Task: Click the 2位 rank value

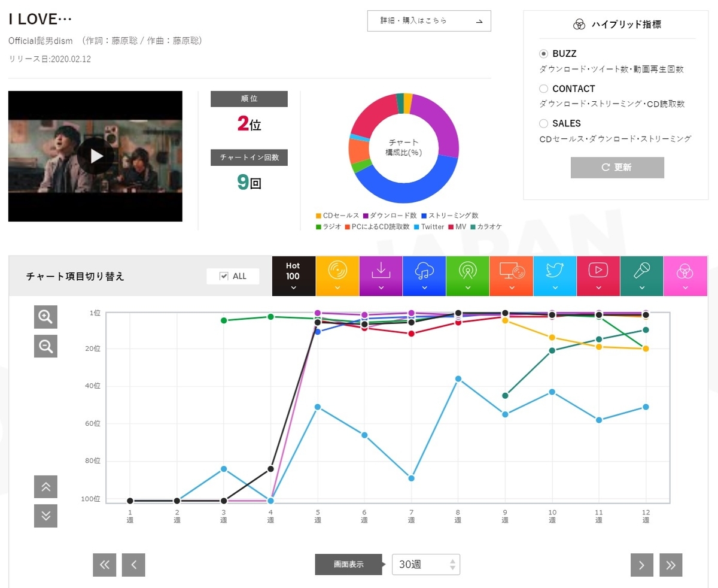Action: click(x=249, y=124)
